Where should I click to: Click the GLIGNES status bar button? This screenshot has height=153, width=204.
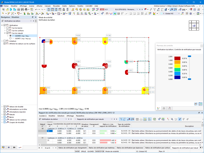tap(90, 151)
